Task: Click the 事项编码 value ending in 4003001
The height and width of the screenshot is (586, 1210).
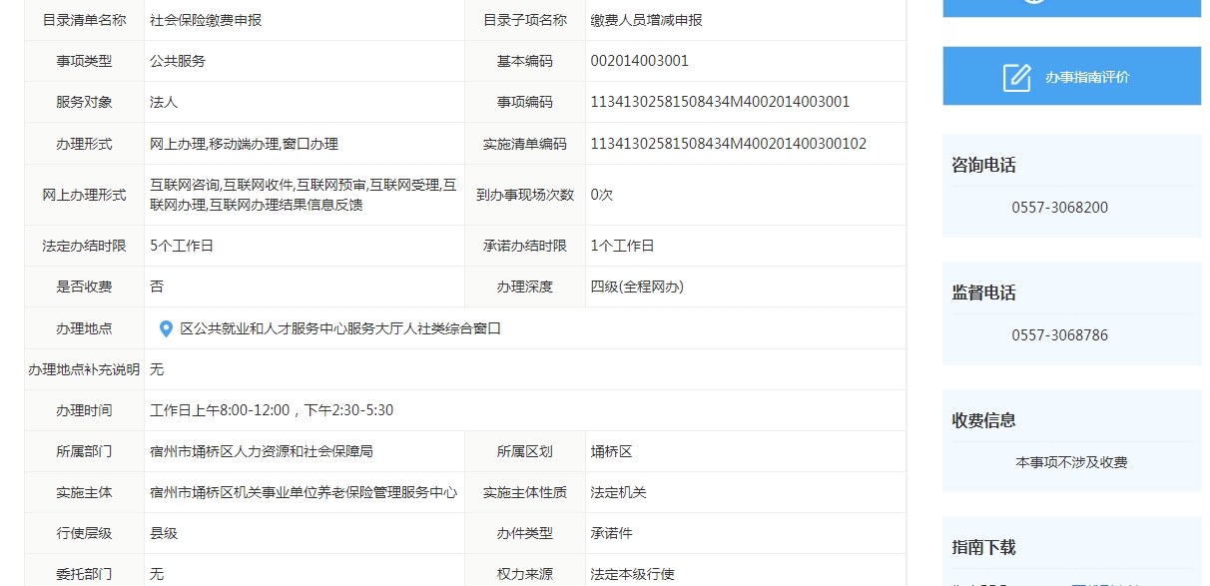Action: pos(720,102)
